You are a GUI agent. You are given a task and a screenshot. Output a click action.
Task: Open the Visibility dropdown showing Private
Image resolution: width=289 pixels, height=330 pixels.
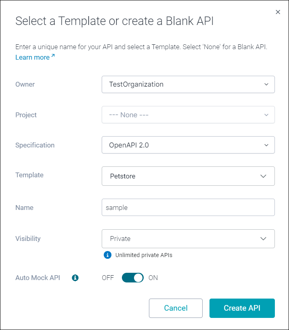(188, 239)
